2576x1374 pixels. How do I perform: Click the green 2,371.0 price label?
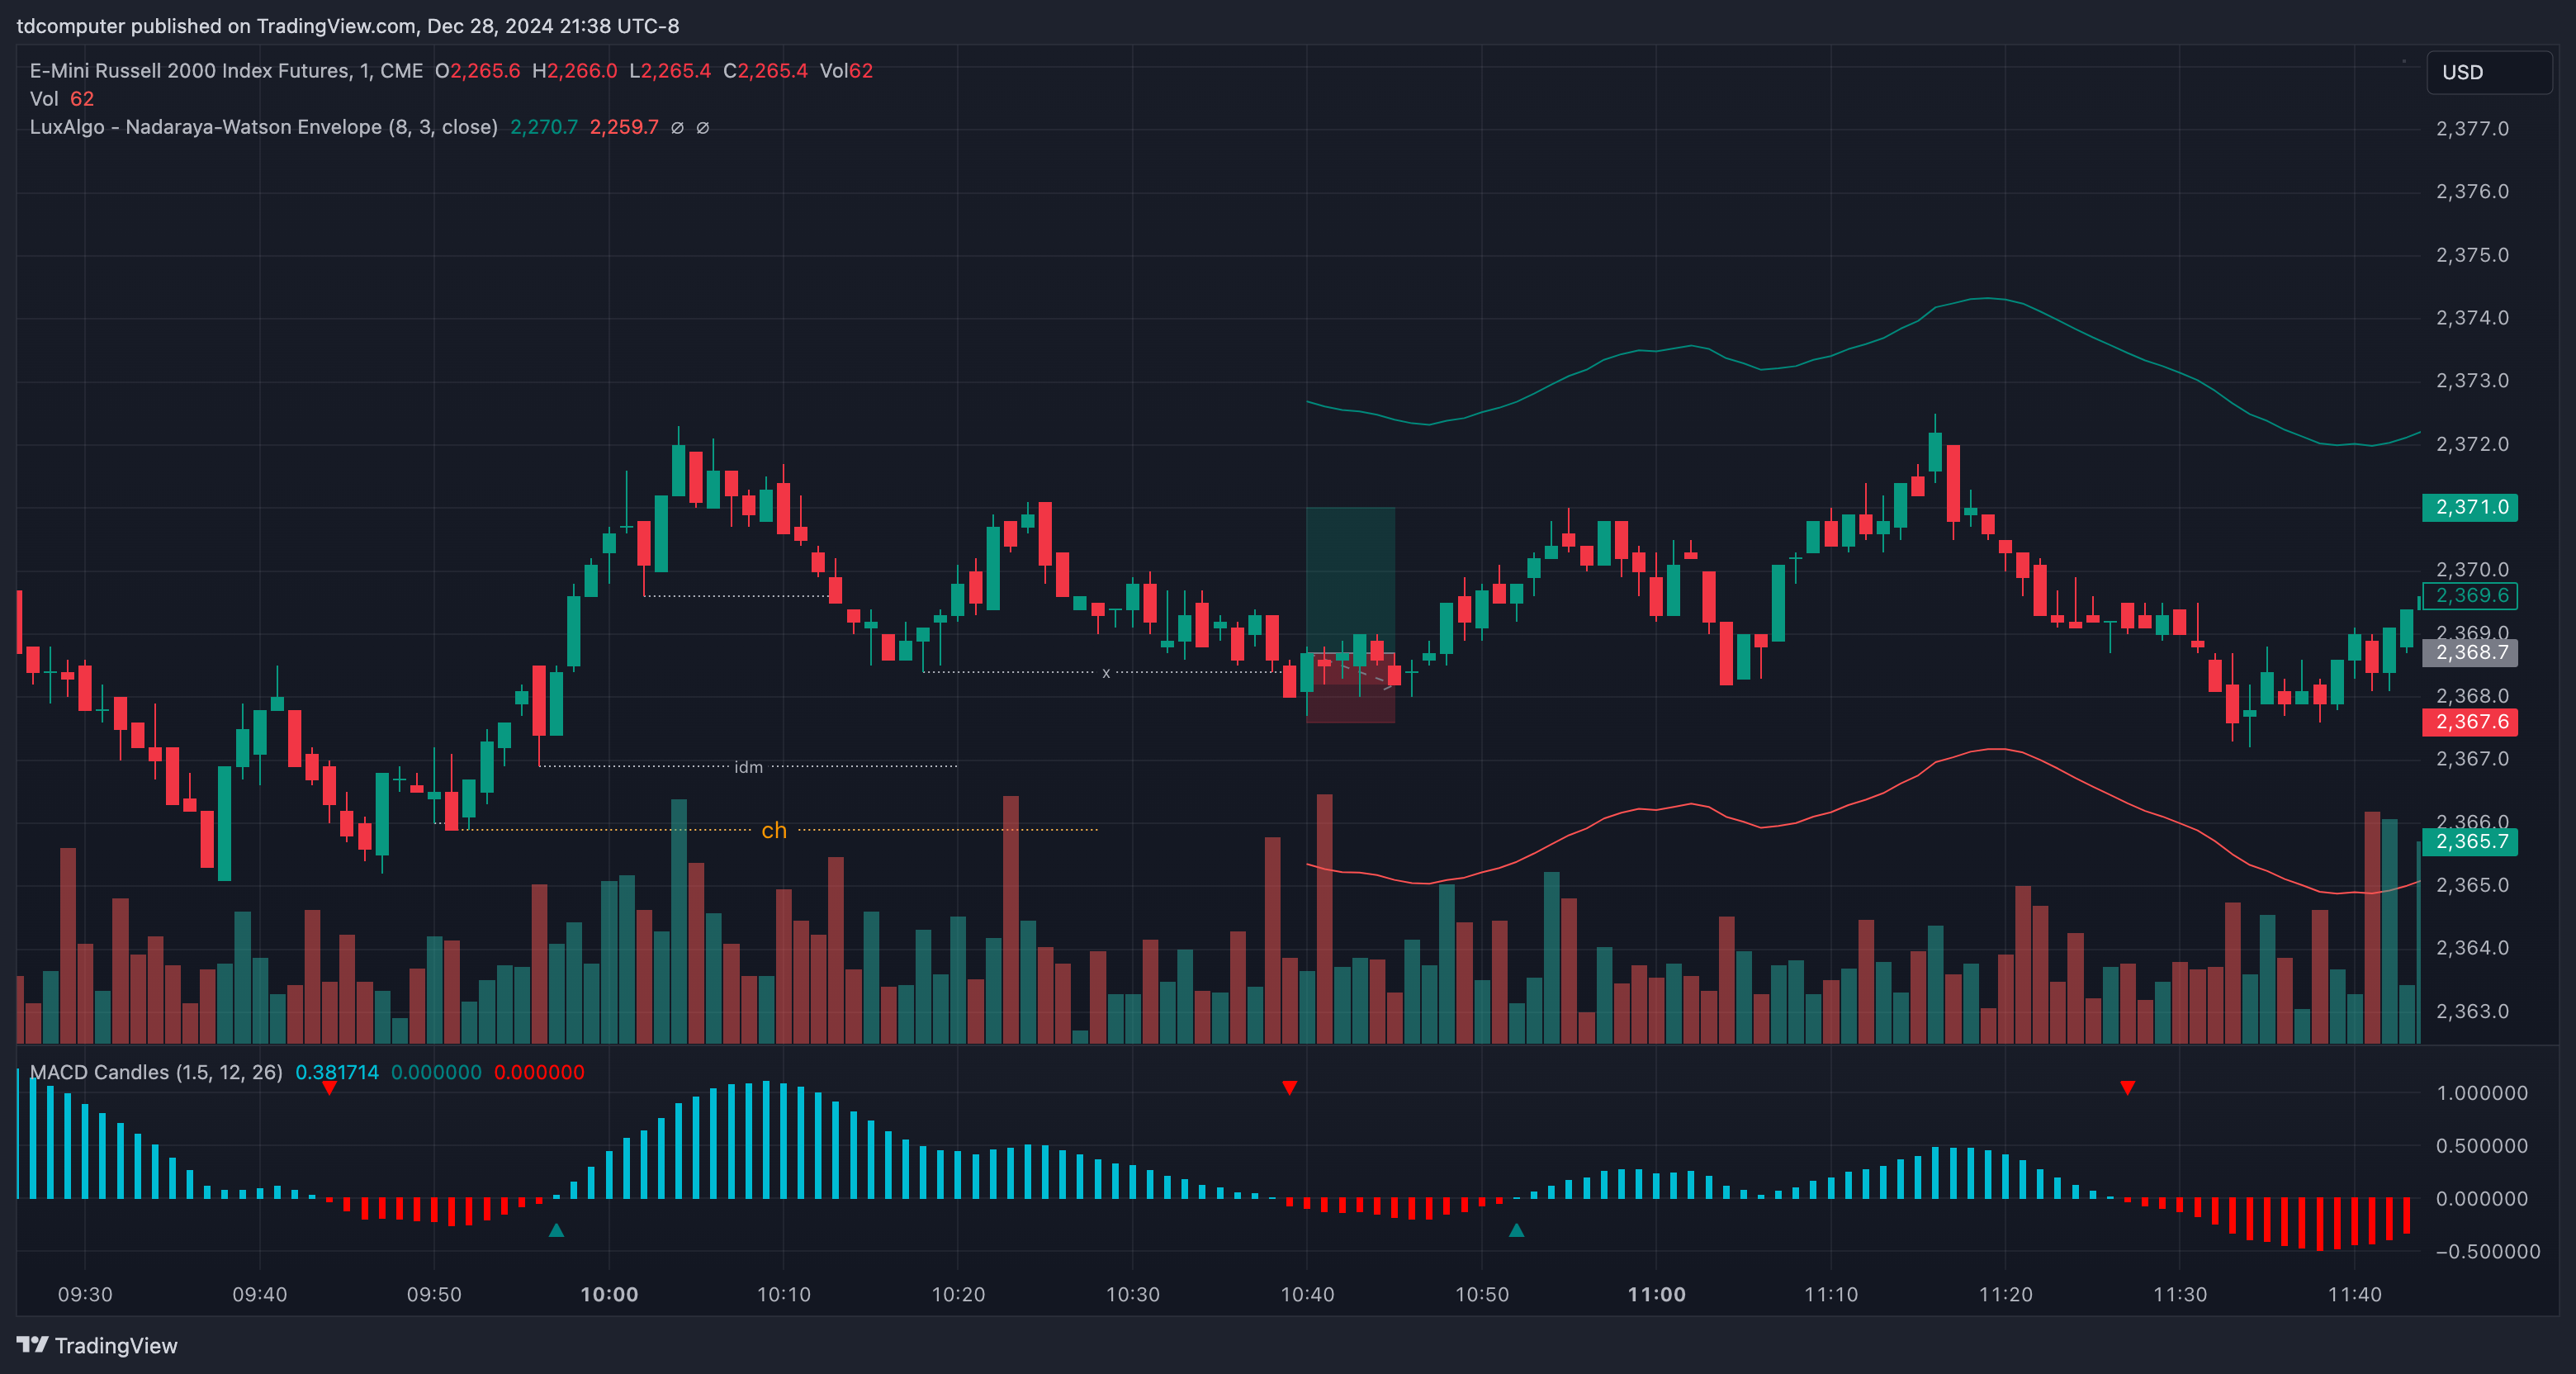[x=2470, y=507]
